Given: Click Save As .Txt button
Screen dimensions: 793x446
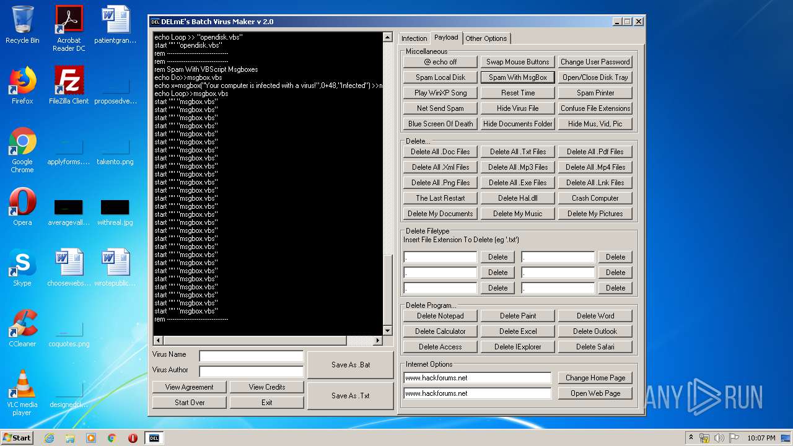Looking at the screenshot, I should click(351, 396).
